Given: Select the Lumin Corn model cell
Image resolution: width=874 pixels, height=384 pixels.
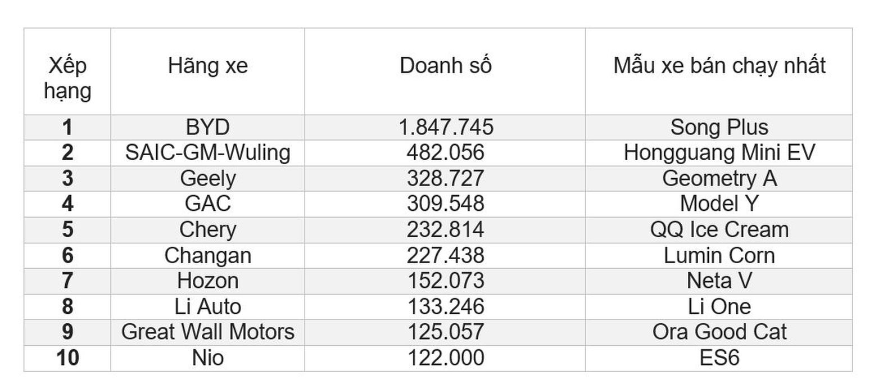Looking at the screenshot, I should click(x=719, y=256).
